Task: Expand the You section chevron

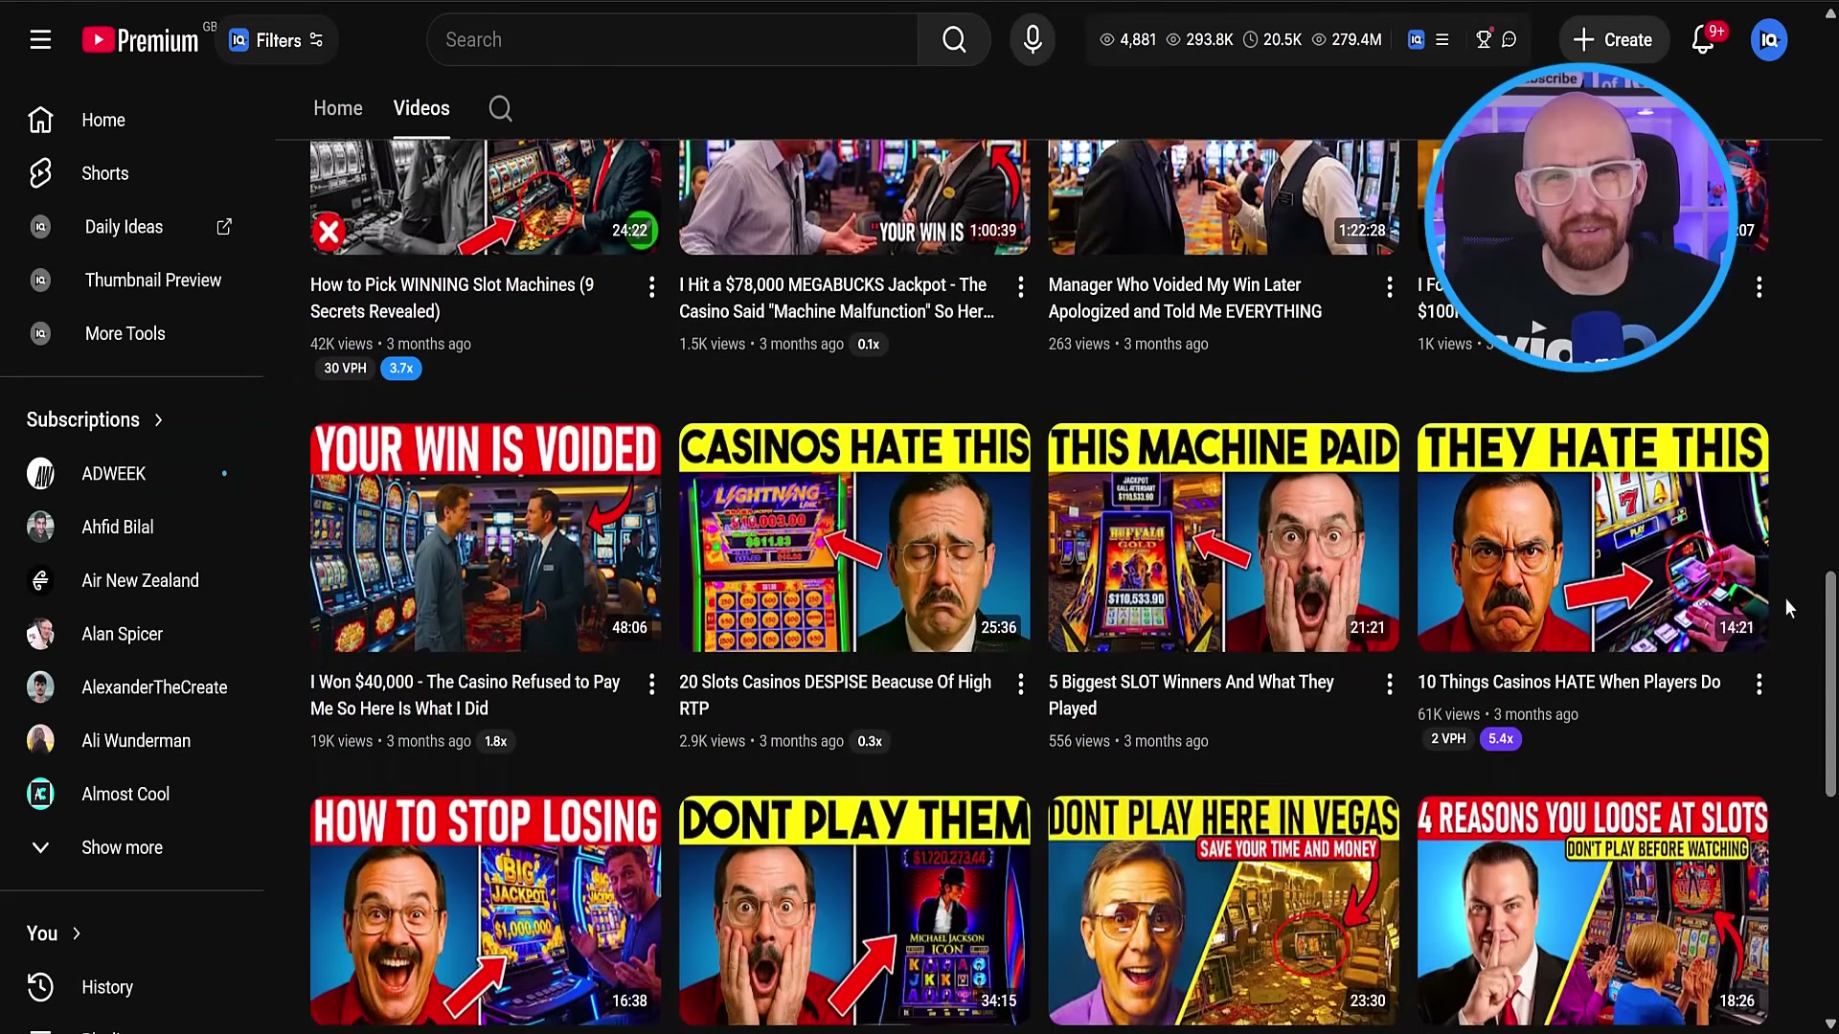Action: 77,933
